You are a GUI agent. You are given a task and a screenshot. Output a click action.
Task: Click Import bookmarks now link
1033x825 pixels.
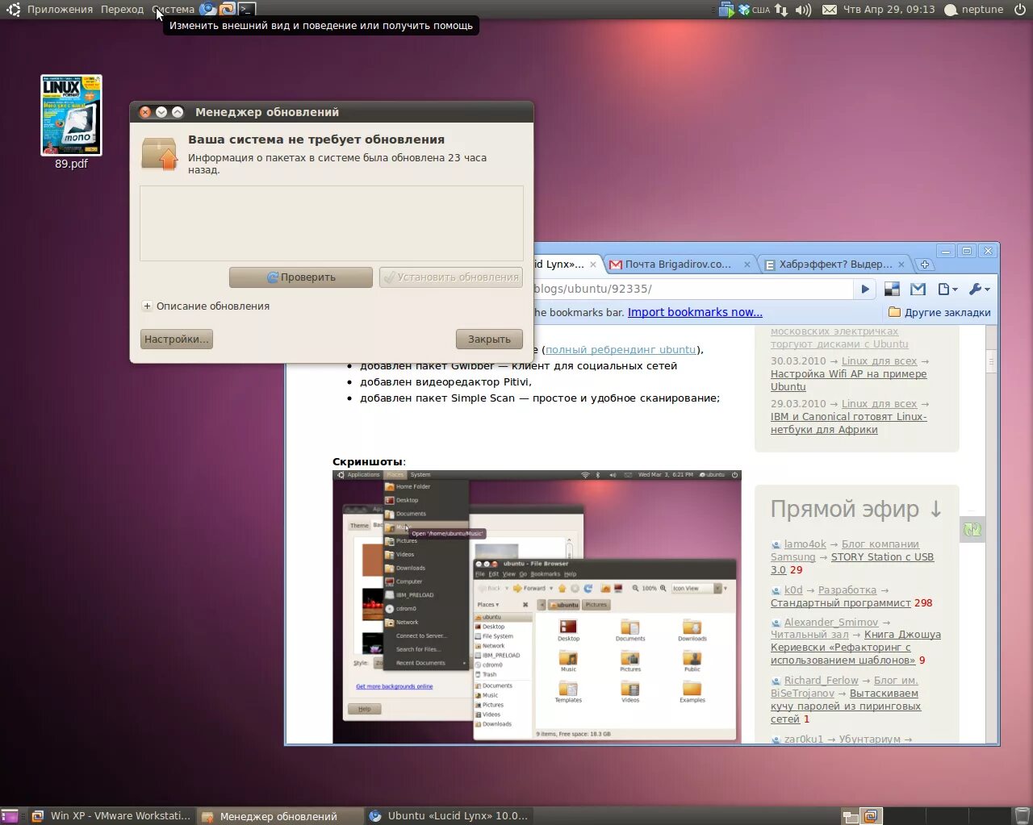click(695, 313)
